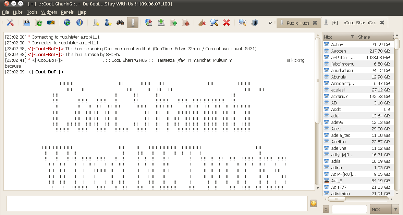Viewport: 403px width, 215px height.
Task: Expand the toolbar overflow chevron
Action: 271,22
